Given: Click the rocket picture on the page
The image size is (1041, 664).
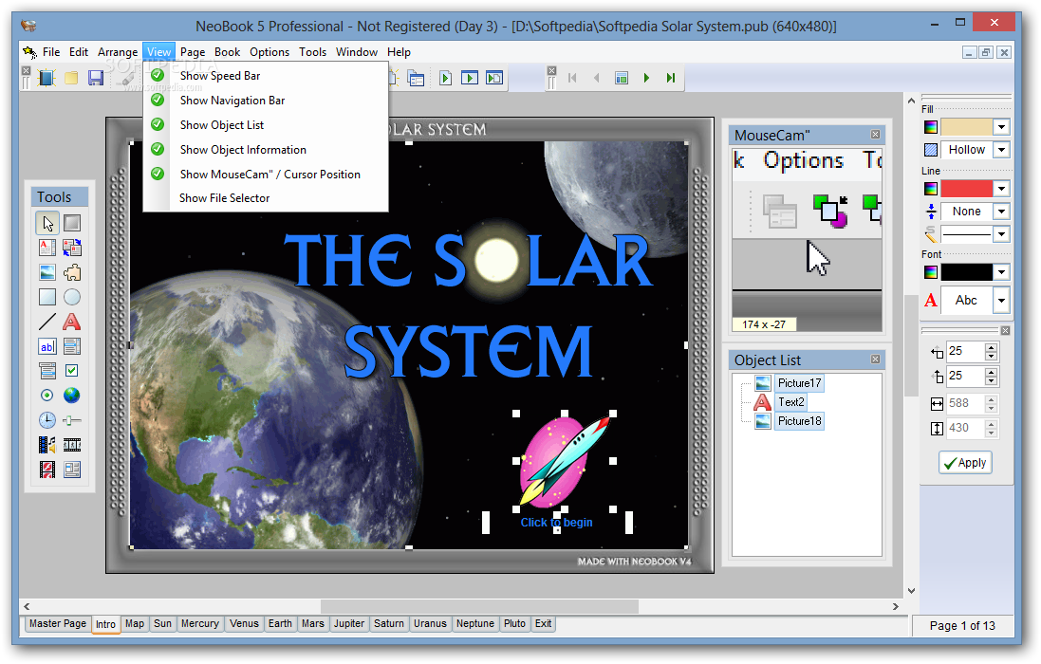Looking at the screenshot, I should tap(563, 461).
